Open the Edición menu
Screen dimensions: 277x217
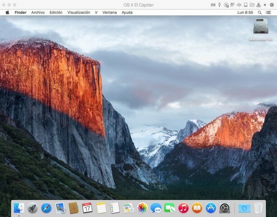click(x=56, y=13)
